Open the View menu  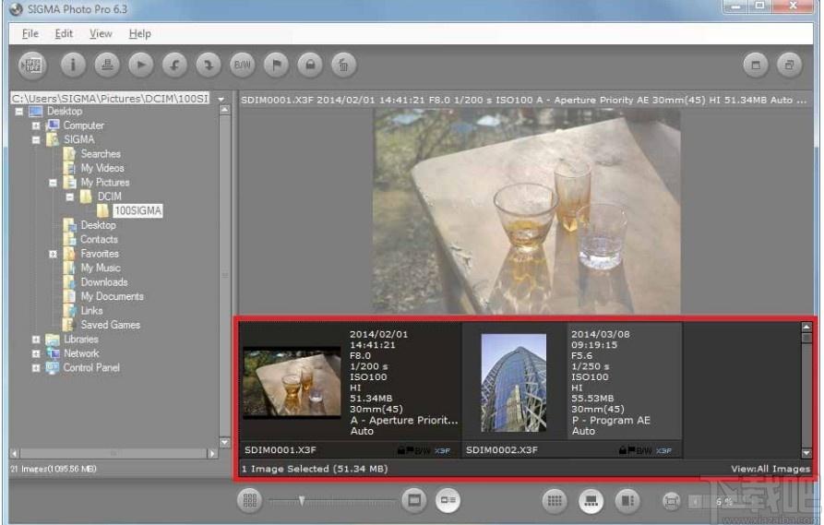101,33
